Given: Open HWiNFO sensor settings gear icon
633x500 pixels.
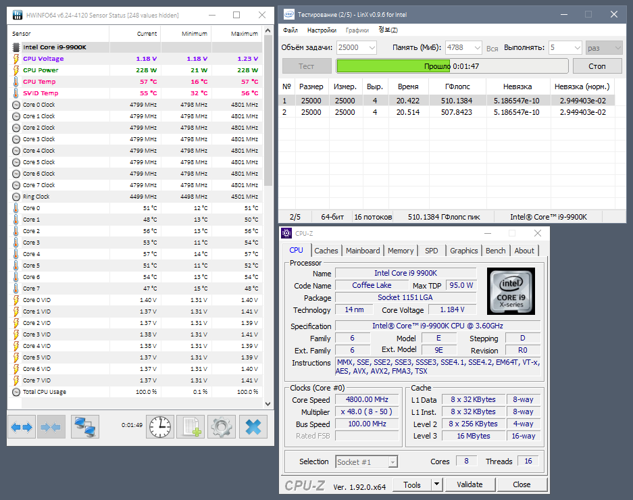Looking at the screenshot, I should click(222, 426).
